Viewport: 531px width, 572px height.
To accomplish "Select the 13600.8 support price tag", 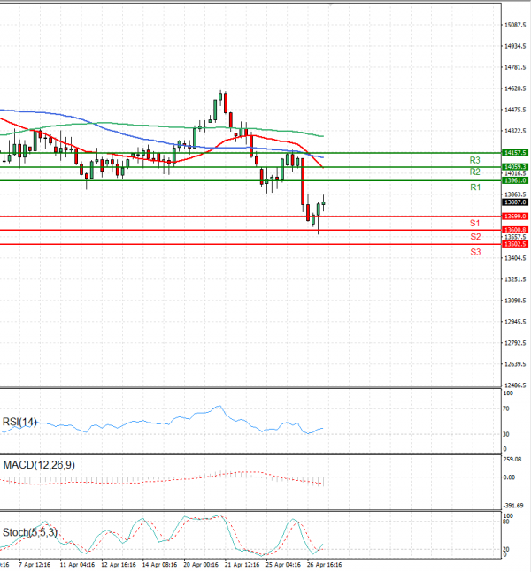I will [515, 230].
